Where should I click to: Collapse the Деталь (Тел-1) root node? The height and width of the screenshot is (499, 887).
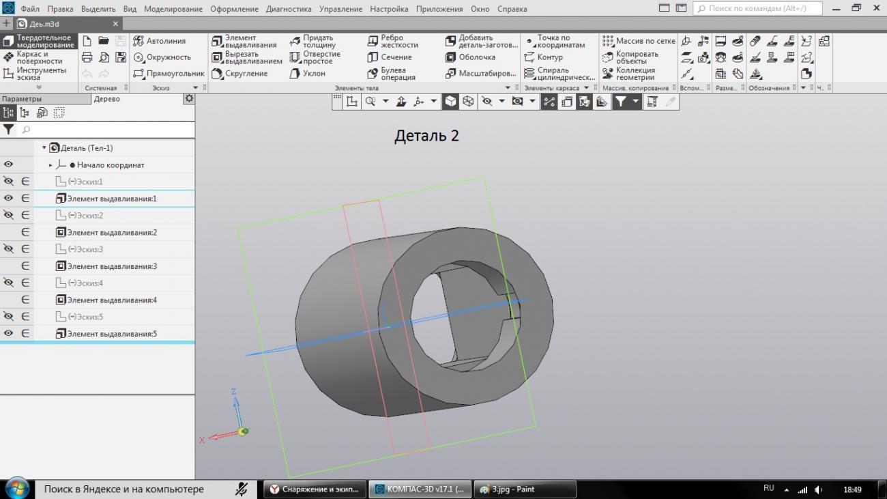tap(44, 148)
